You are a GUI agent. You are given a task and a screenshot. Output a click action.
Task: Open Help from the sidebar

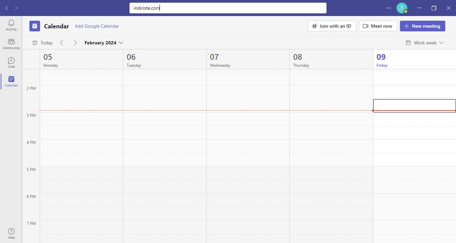(x=11, y=233)
